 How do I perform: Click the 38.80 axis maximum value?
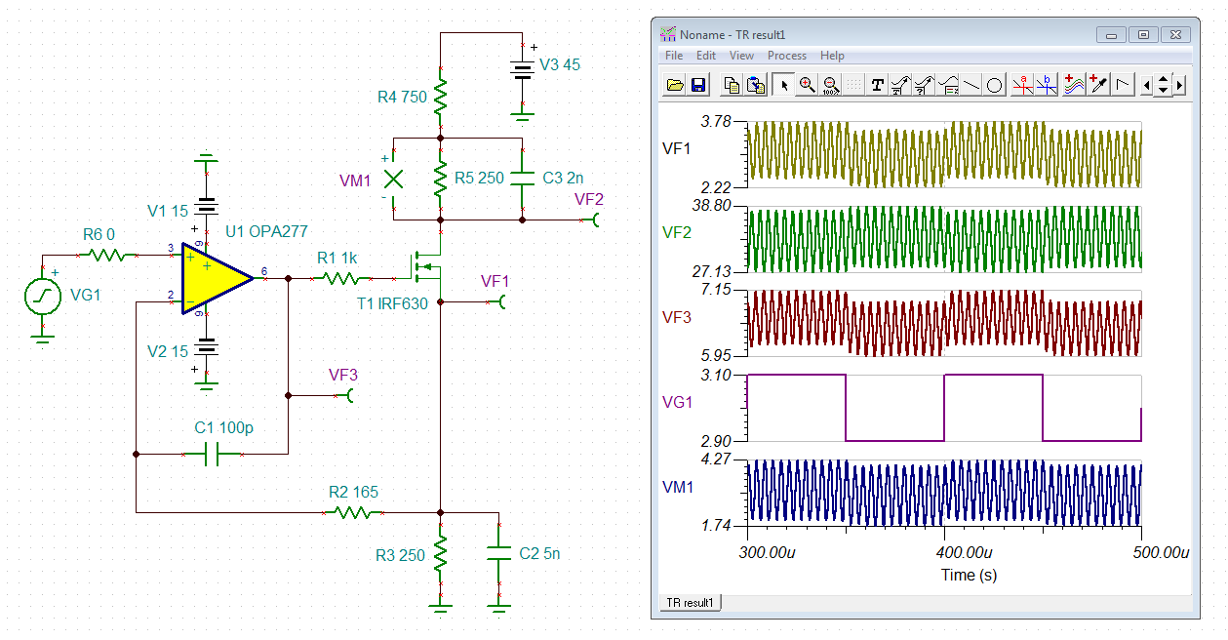click(711, 206)
